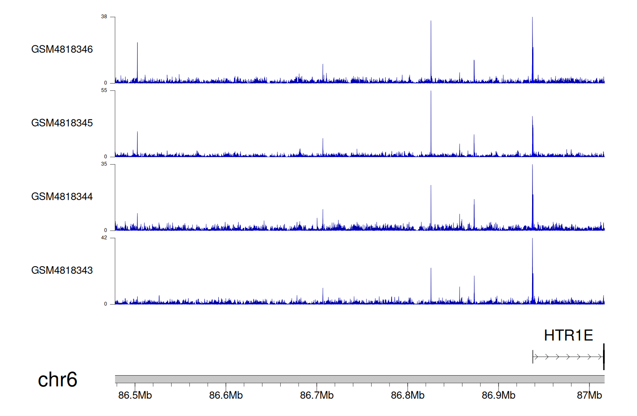
Task: Click the chr6 chromosome label
Action: [x=57, y=379]
